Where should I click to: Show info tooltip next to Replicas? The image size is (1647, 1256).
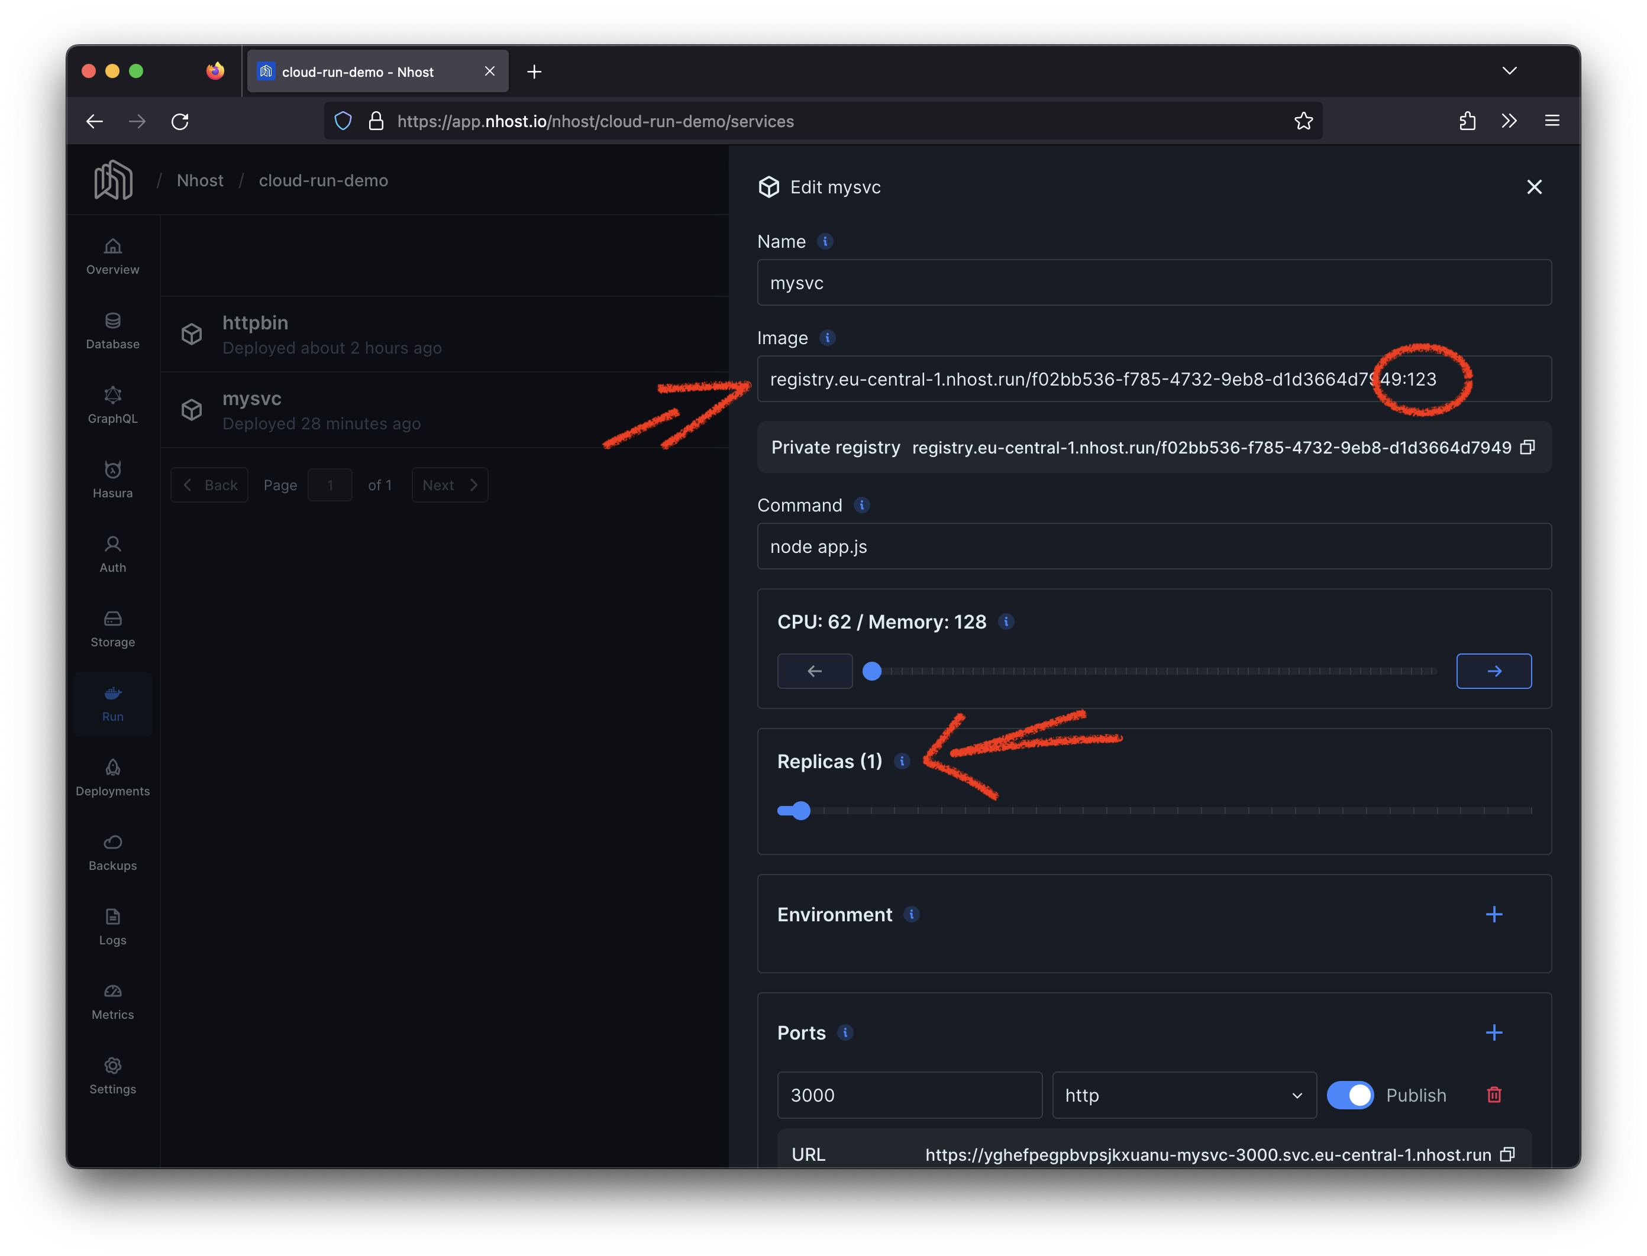click(x=902, y=761)
